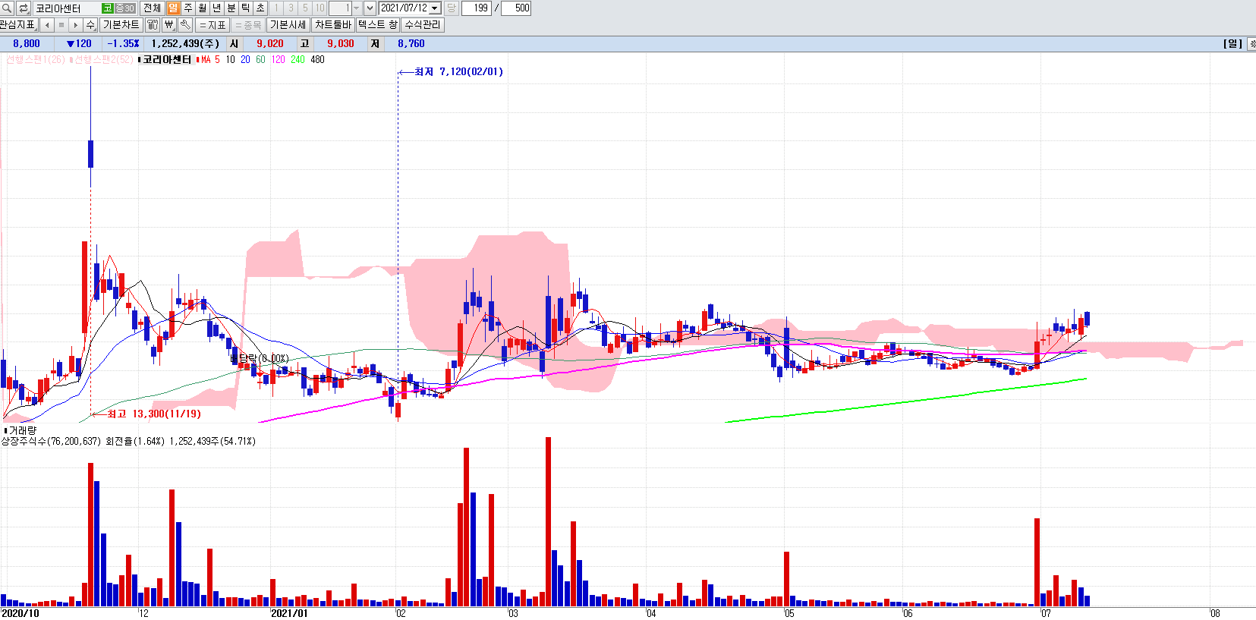The image size is (1256, 620).
Task: Toggle the =지표 button
Action: [212, 25]
